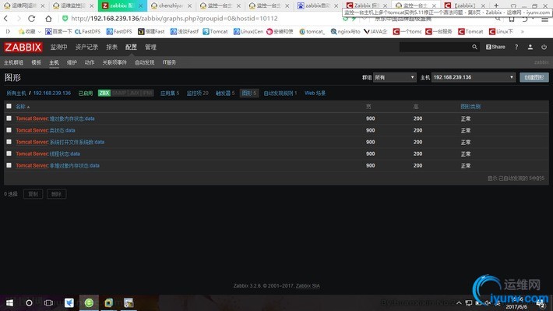Open the 配置 menu
Screen dimensions: 553x311
tap(131, 47)
